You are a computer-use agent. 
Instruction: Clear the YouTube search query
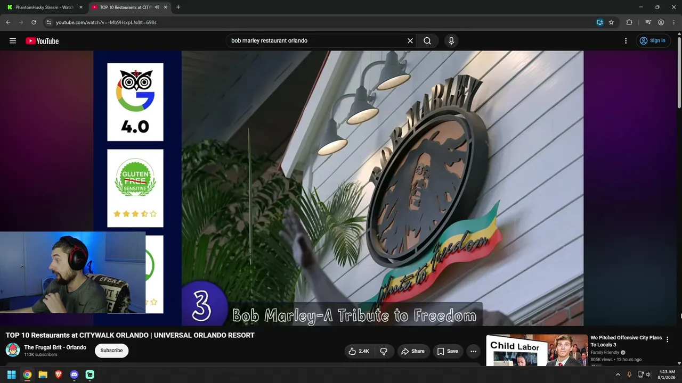(x=410, y=41)
